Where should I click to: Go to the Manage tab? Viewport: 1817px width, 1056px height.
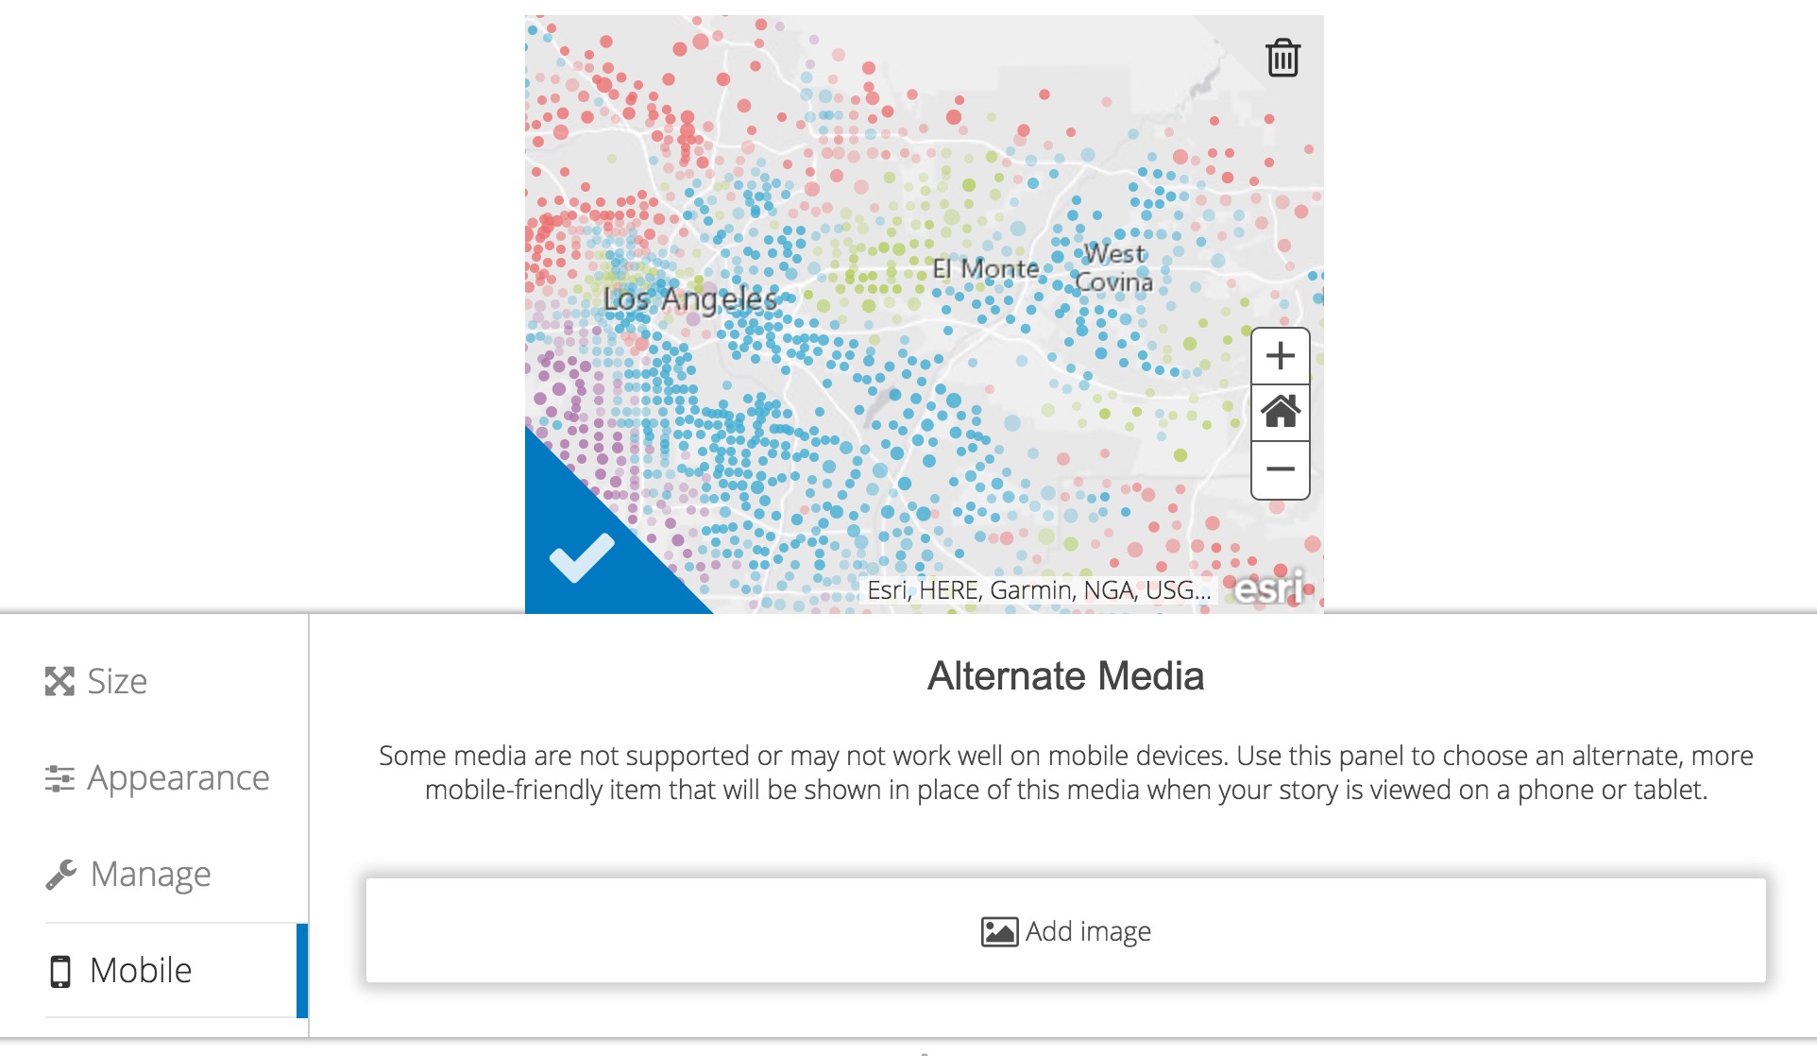pos(150,874)
